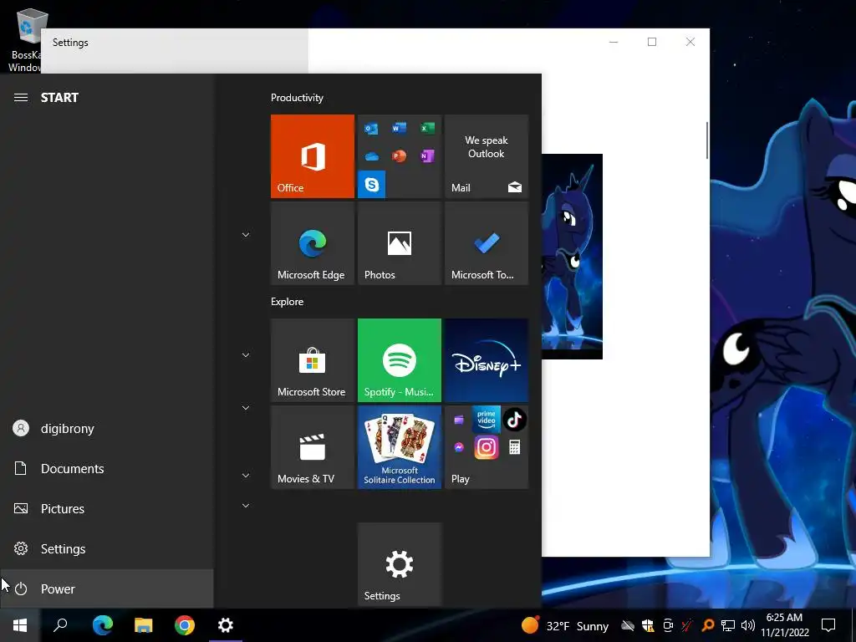Open the Mail tile
The image size is (856, 642).
[x=487, y=156]
